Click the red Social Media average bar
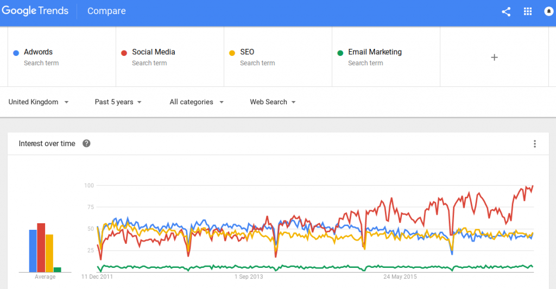The image size is (556, 289). tap(41, 248)
